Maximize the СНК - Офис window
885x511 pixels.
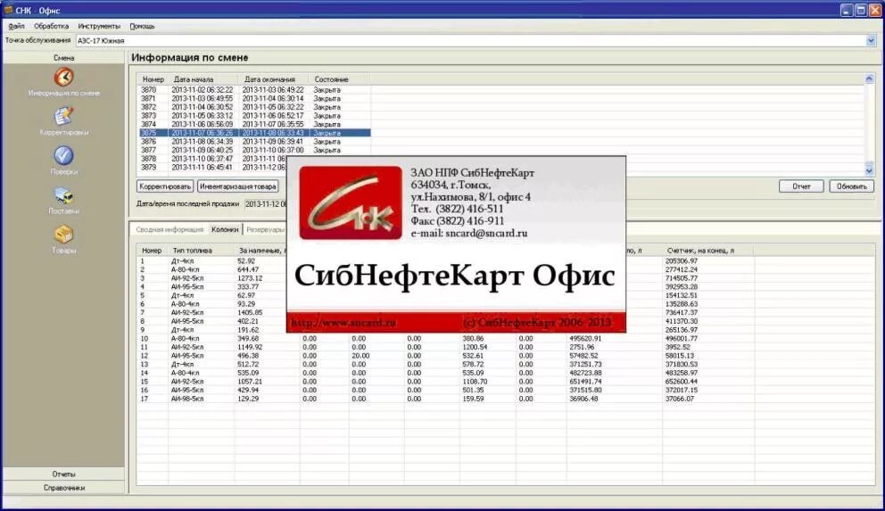point(861,10)
